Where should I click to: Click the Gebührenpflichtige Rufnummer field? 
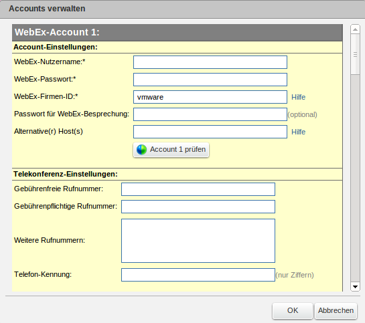coord(198,207)
